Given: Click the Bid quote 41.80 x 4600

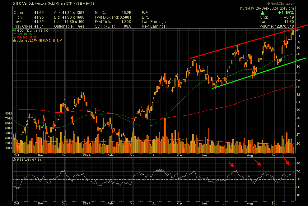Looking at the screenshot, I should point(73,17).
